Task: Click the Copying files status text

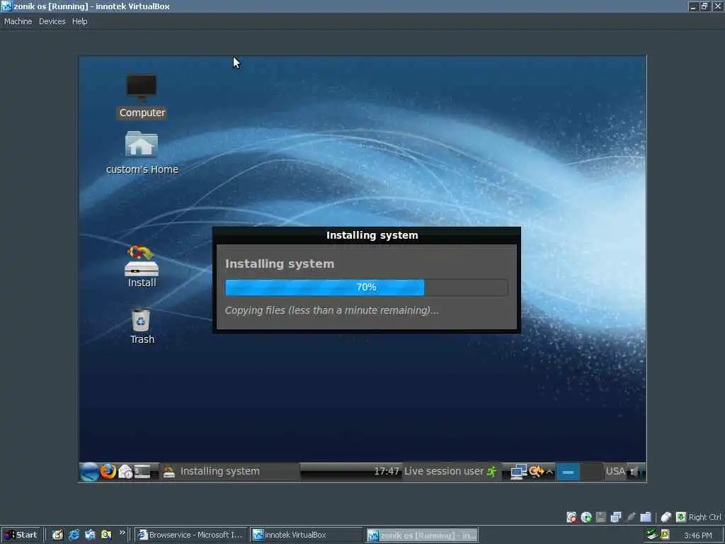Action: pyautogui.click(x=331, y=310)
